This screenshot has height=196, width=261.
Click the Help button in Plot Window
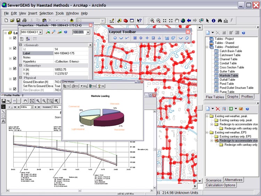click(101, 86)
